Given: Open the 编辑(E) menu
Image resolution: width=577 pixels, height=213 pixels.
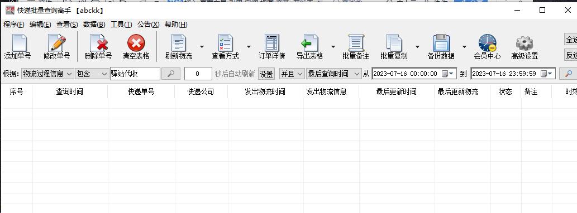Looking at the screenshot, I should pos(40,25).
